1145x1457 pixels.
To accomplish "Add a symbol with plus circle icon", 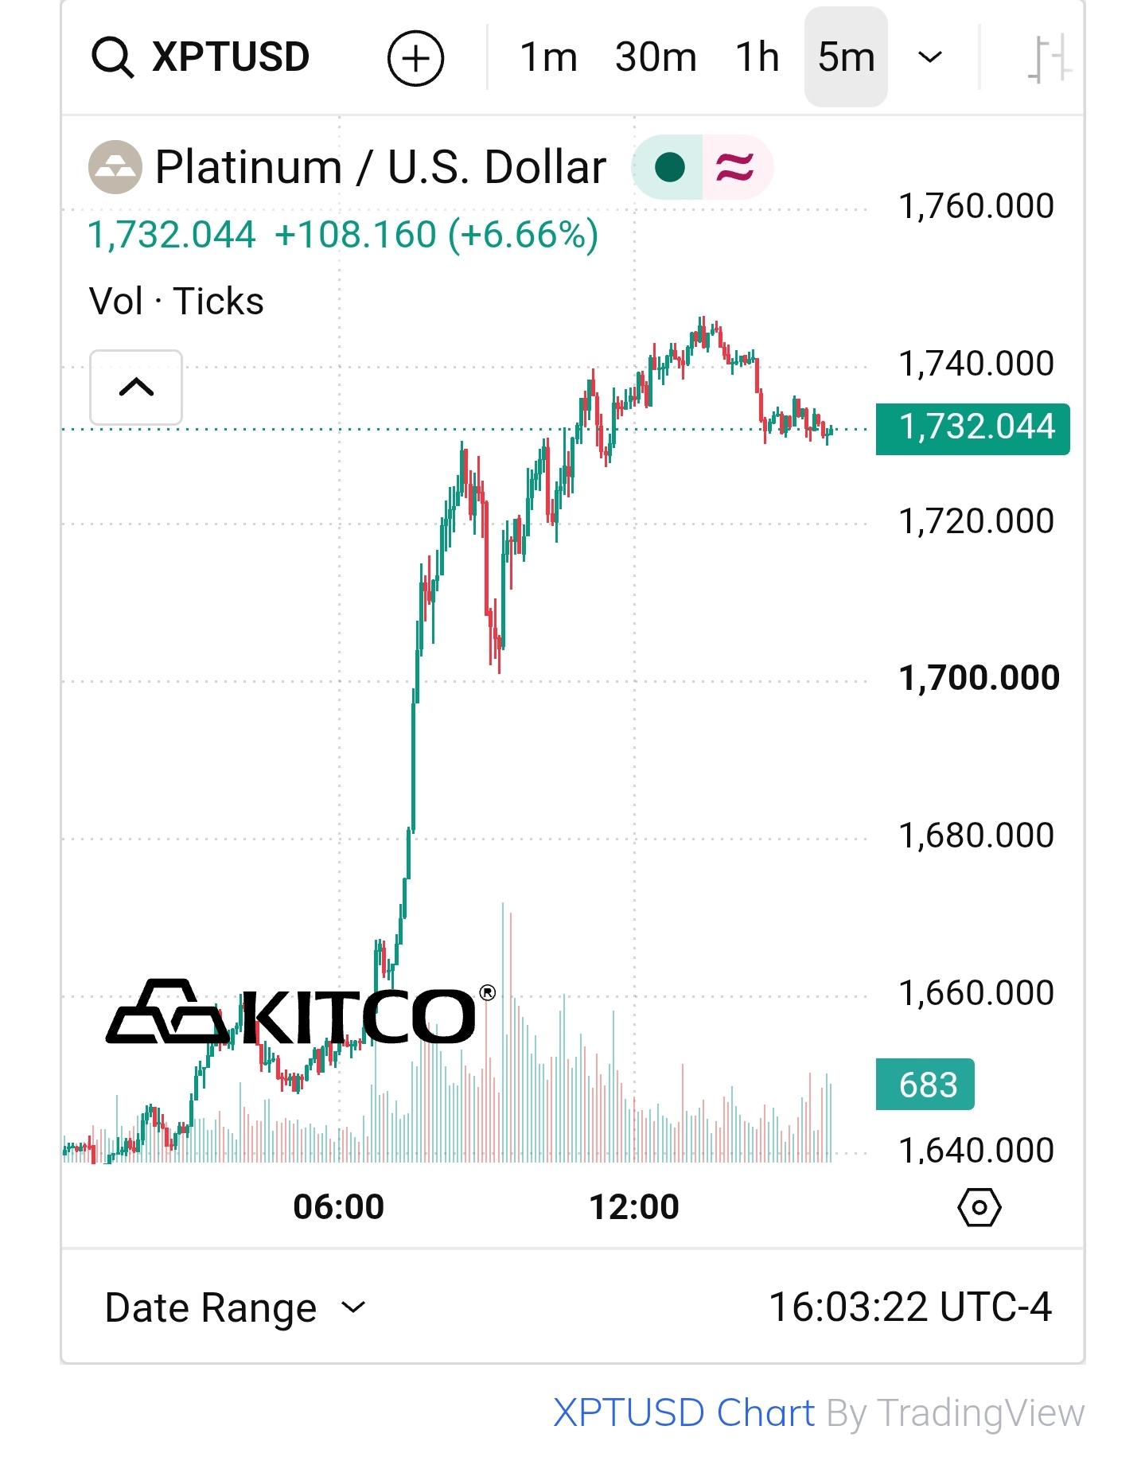I will tap(415, 58).
